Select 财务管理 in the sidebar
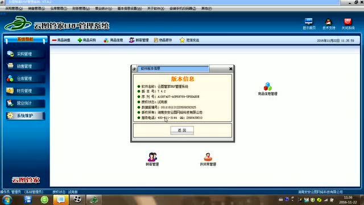This screenshot has width=364, height=205. click(25, 91)
